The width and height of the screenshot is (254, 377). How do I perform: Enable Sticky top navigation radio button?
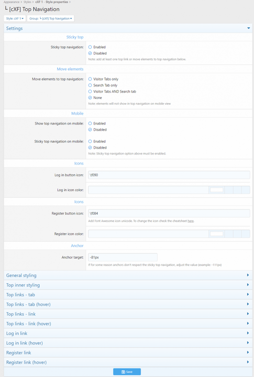click(x=90, y=47)
